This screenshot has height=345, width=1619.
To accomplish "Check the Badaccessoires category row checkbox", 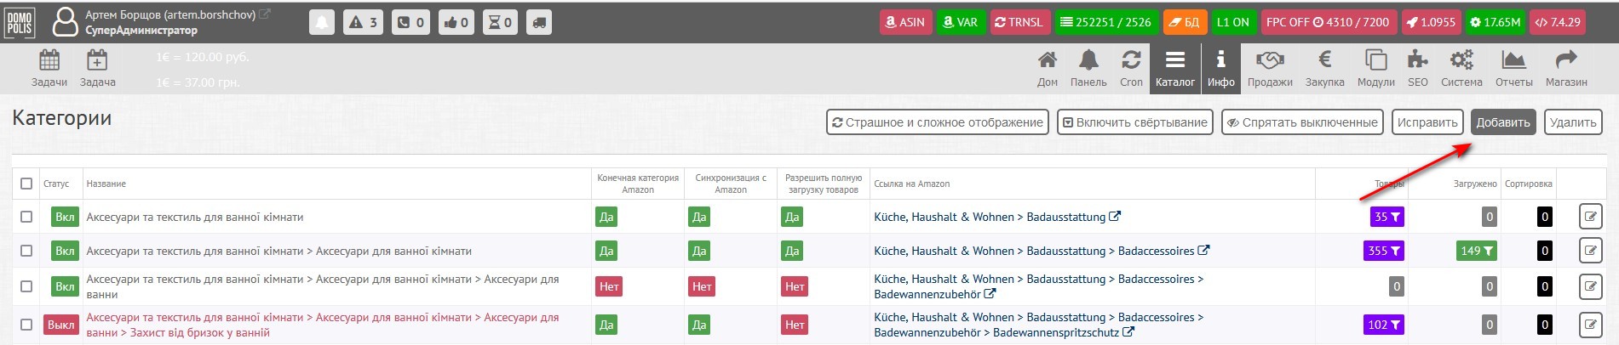I will [x=26, y=251].
